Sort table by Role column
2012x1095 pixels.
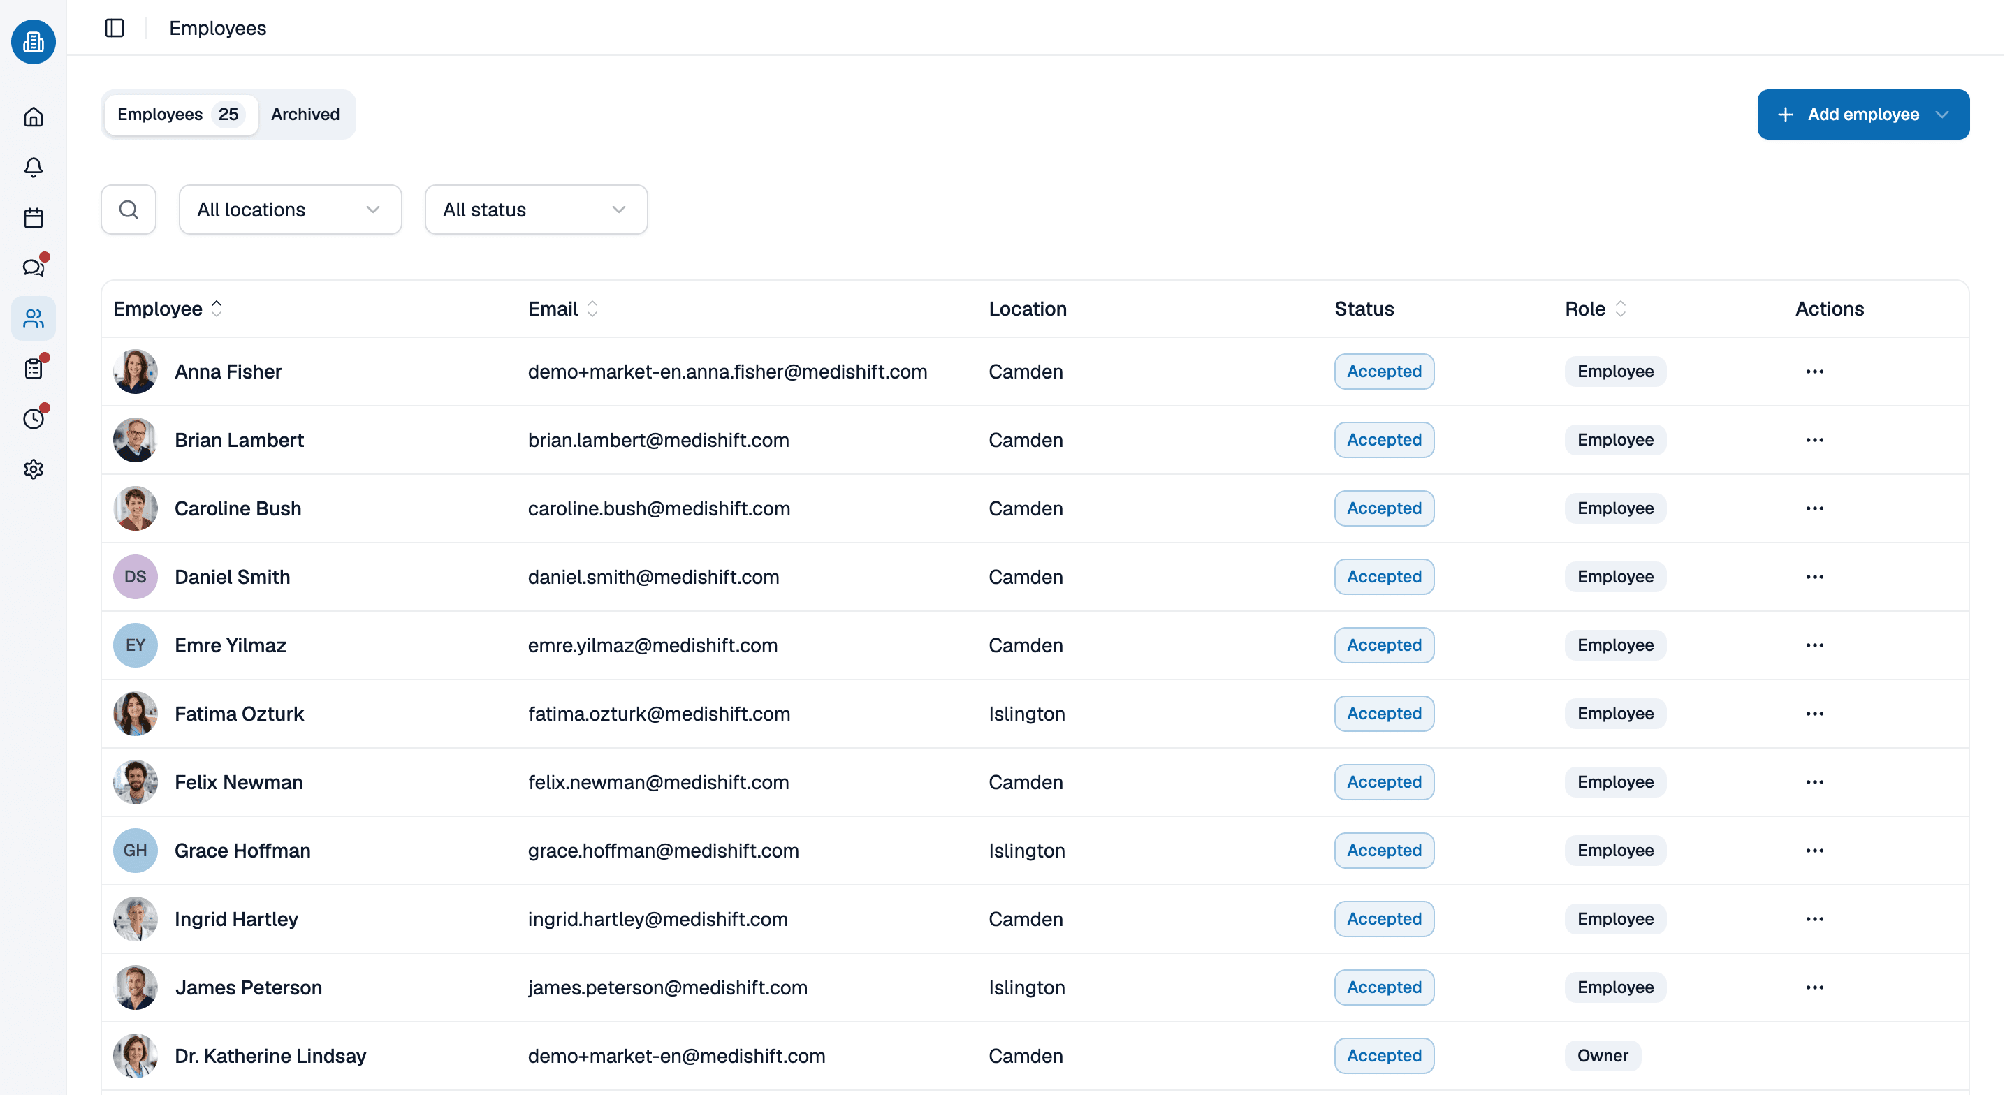tap(1595, 309)
